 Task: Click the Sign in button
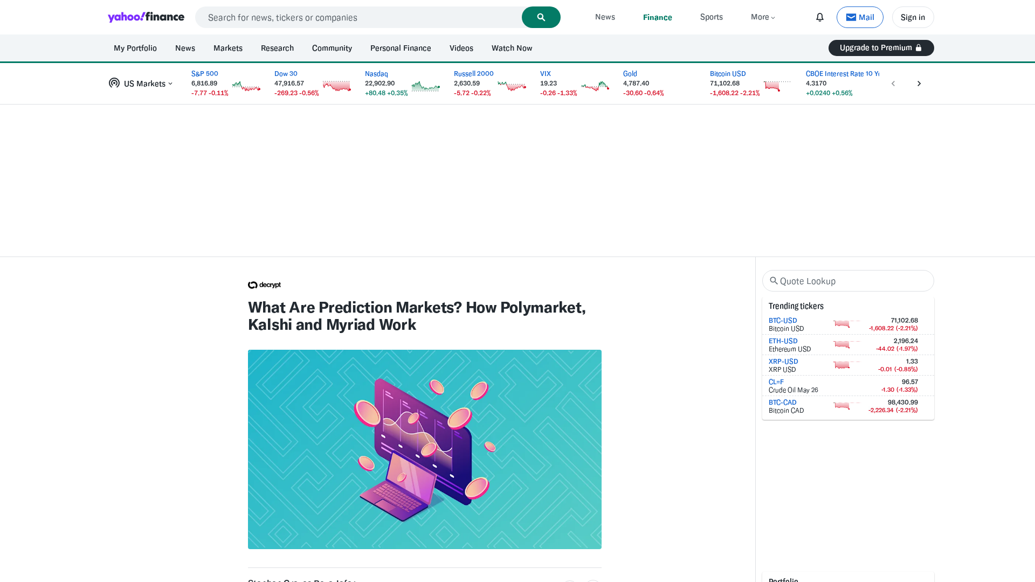(913, 17)
